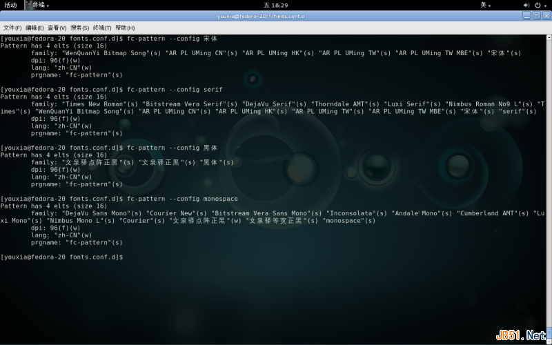552x345 pixels.
Task: Close the terminal window
Action: pyautogui.click(x=546, y=16)
